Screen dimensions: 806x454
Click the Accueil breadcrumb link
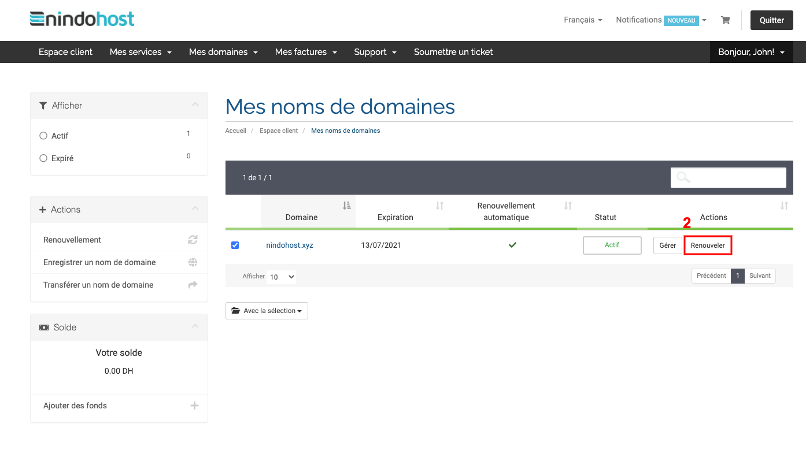(235, 131)
